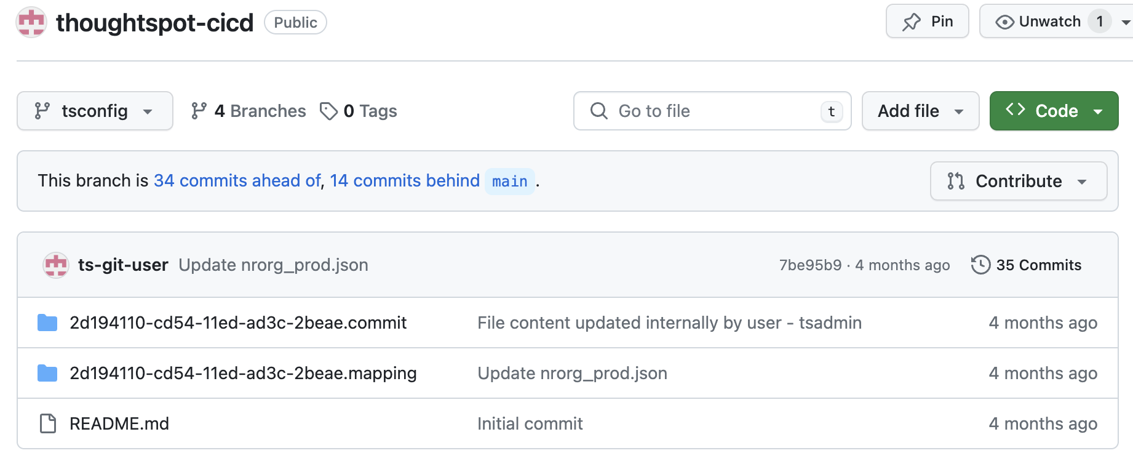Toggle Unwatch for this repository

tap(1039, 22)
